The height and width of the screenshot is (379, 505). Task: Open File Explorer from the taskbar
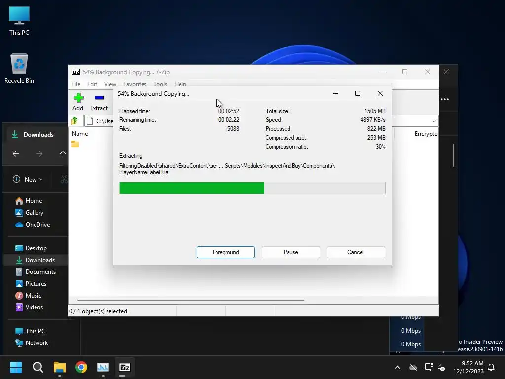tap(60, 367)
